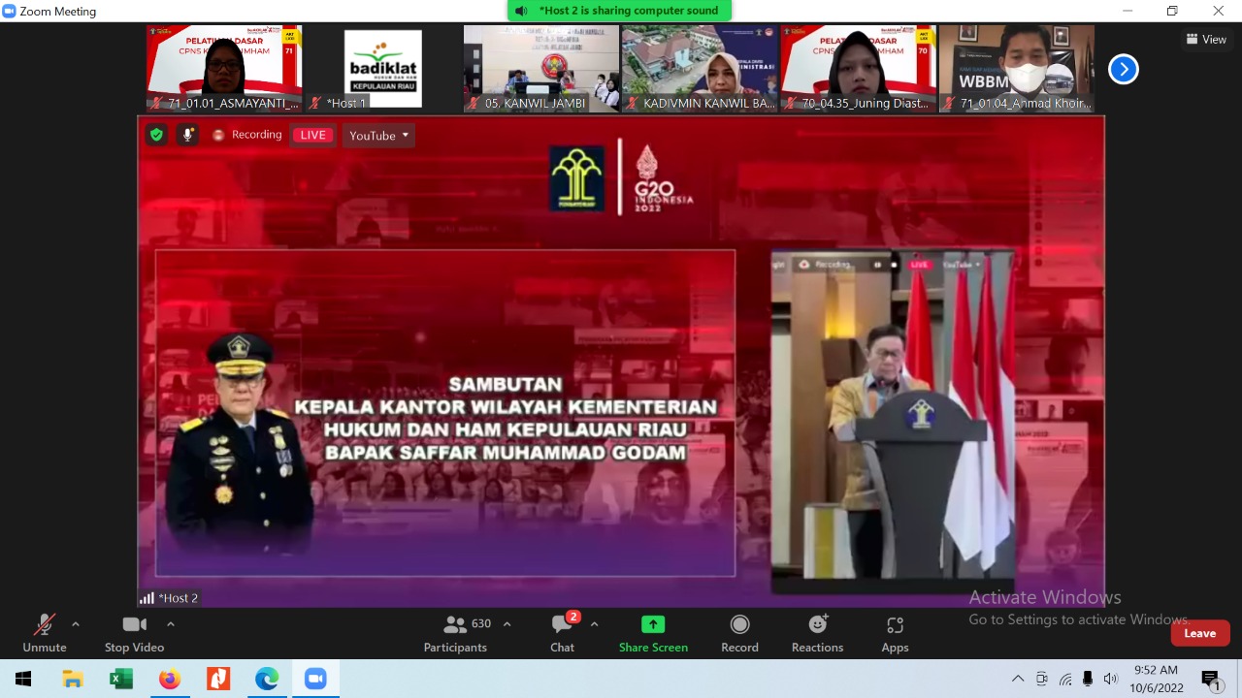1242x698 pixels.
Task: Select KADIVMIN KANWIL participant thumbnail
Action: click(x=700, y=69)
